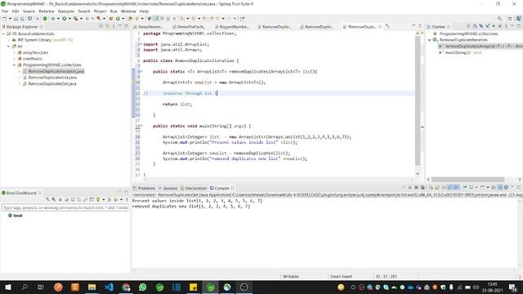The height and width of the screenshot is (294, 523).
Task: Toggle Scroll Lock in Console toolbar
Action: [437, 187]
